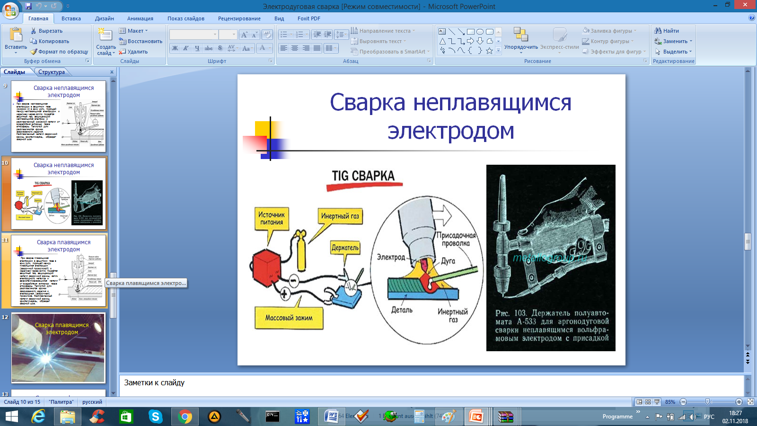
Task: Click Format Painter (Формат по образцу)
Action: tap(59, 52)
